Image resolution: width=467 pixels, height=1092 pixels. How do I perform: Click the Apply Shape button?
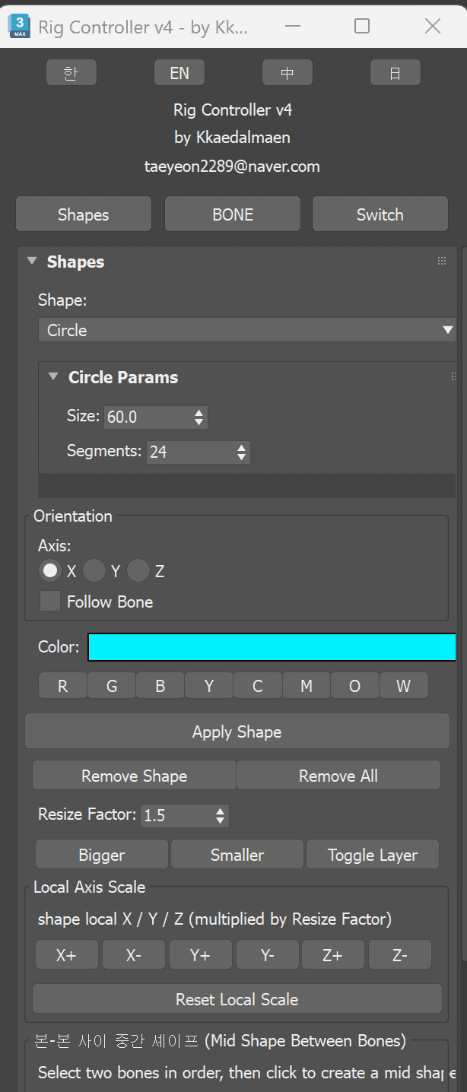[x=237, y=732]
